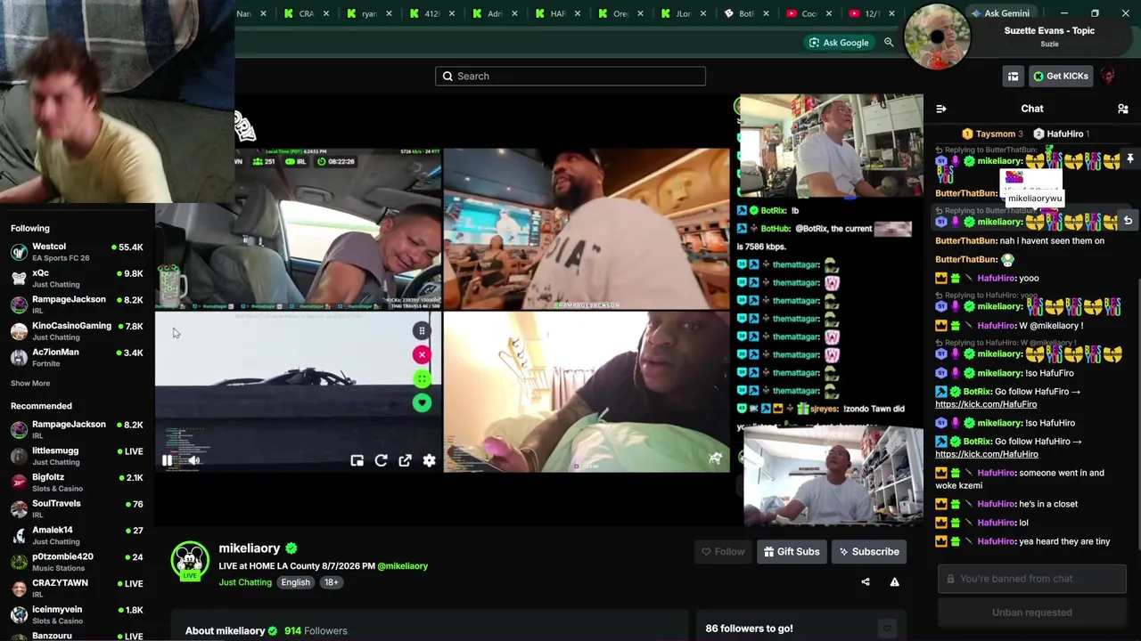Focus the Kick search field
The width and height of the screenshot is (1141, 641).
570,77
